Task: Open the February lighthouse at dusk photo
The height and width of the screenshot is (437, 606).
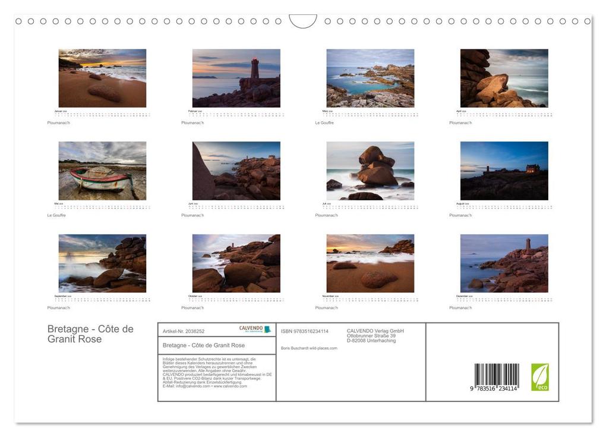Action: [236, 78]
